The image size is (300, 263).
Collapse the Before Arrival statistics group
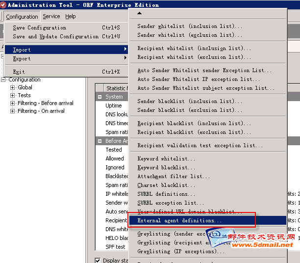pyautogui.click(x=100, y=141)
